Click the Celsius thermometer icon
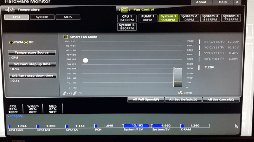This screenshot has height=142, width=254. (x=65, y=93)
